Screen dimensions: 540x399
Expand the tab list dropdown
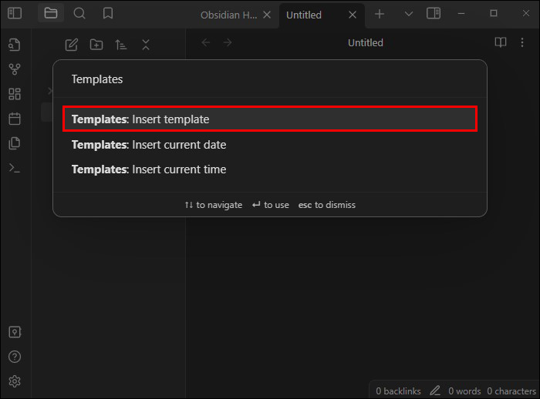409,14
